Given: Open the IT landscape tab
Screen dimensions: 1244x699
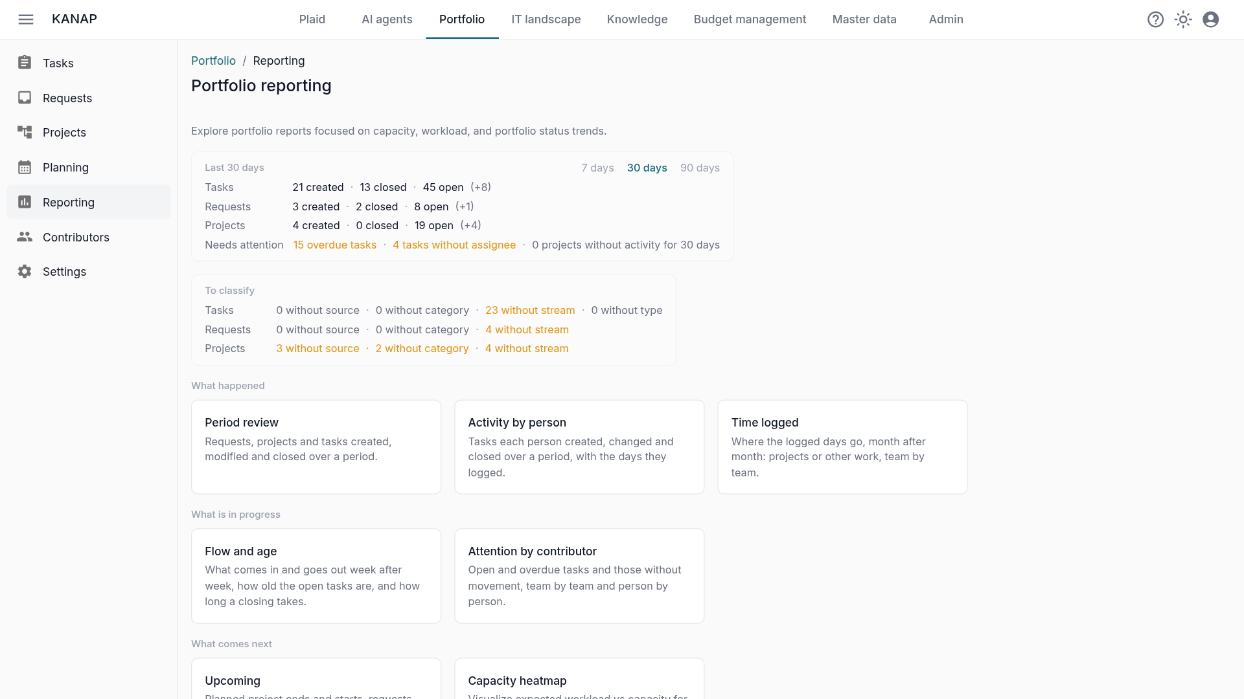Looking at the screenshot, I should point(546,19).
